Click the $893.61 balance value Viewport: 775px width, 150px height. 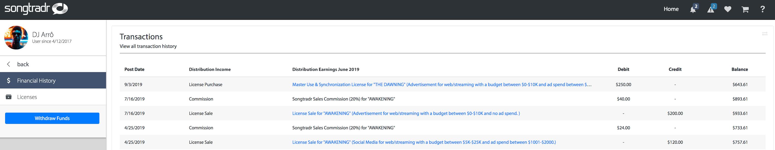[x=740, y=99]
